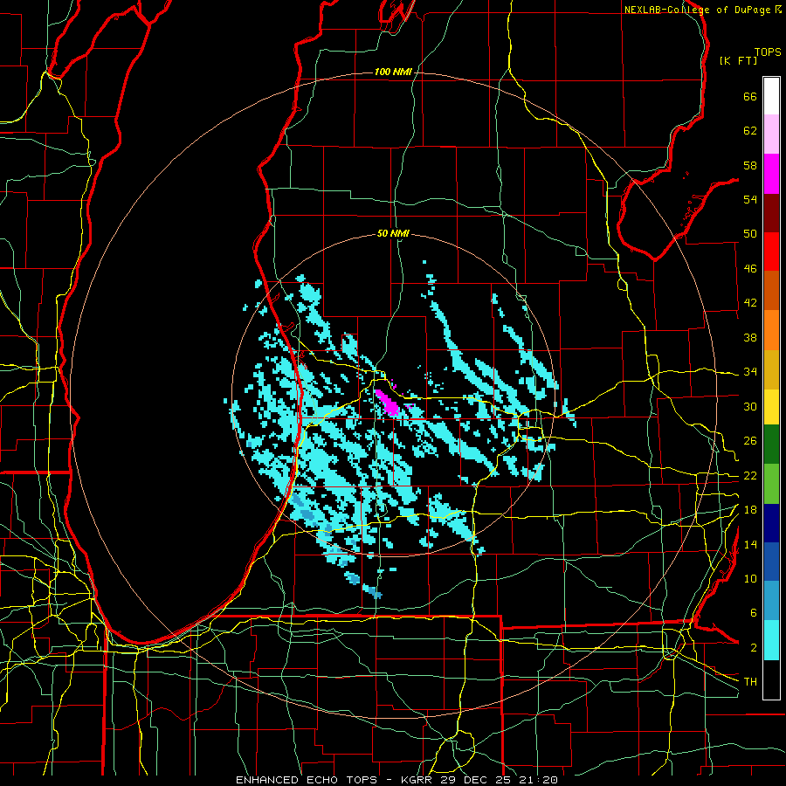Viewport: 786px width, 786px height.
Task: Click the [K FT] units label
Action: click(x=738, y=60)
